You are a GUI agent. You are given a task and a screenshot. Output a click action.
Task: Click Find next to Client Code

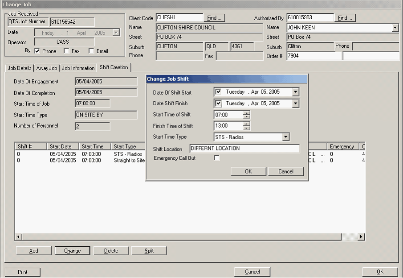click(x=215, y=18)
